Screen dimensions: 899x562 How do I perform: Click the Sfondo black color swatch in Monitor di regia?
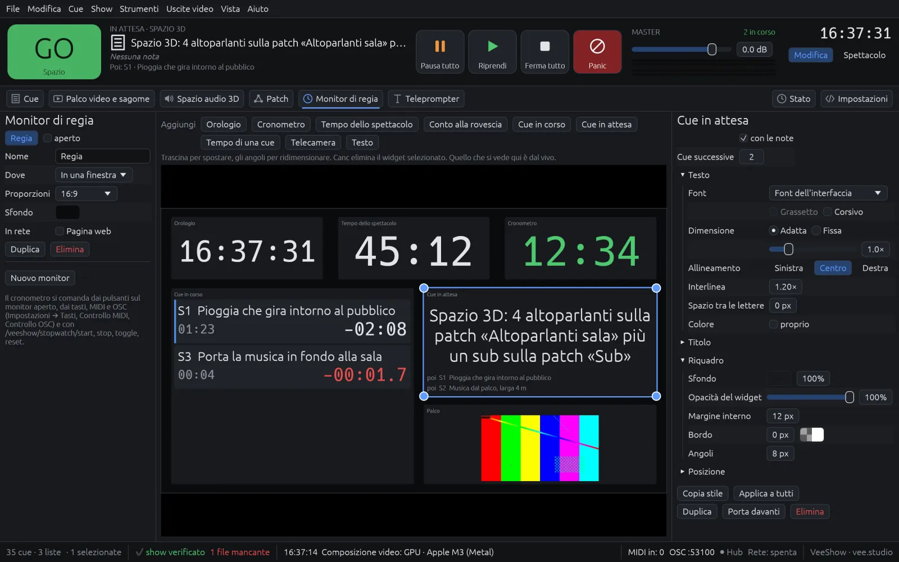(x=67, y=212)
